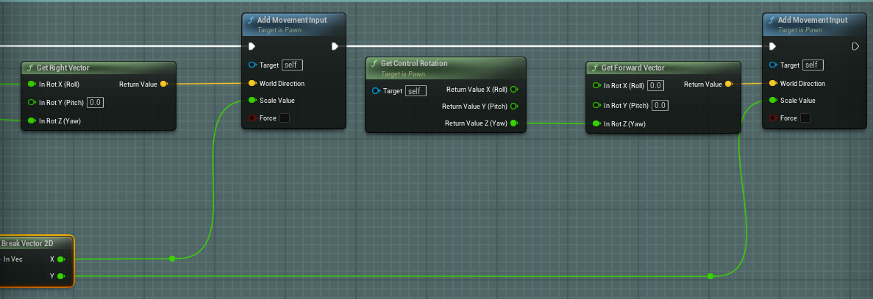The width and height of the screenshot is (873, 299).
Task: Select the reroute node on Break Vector Y wire
Action: [x=710, y=276]
